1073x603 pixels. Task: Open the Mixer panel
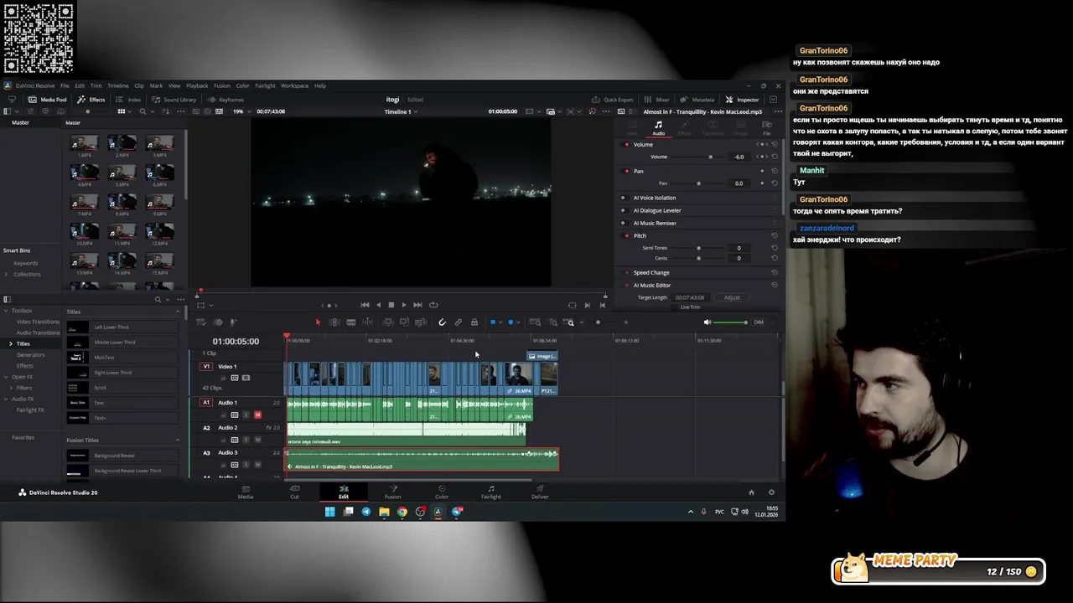pyautogui.click(x=657, y=100)
